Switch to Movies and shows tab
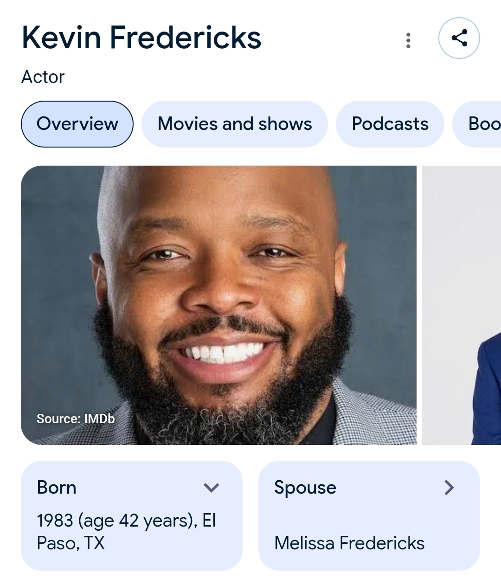 pyautogui.click(x=235, y=124)
